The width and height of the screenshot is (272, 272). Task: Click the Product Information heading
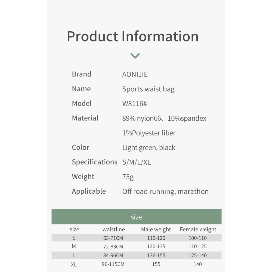(x=133, y=36)
